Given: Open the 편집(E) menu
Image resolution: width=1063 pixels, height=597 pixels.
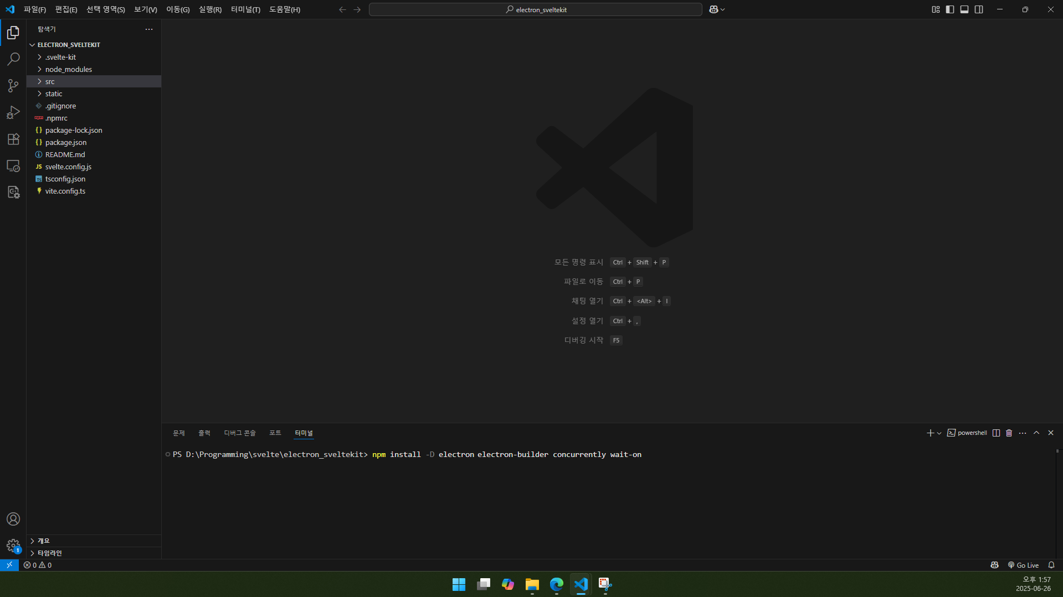Looking at the screenshot, I should (x=66, y=9).
